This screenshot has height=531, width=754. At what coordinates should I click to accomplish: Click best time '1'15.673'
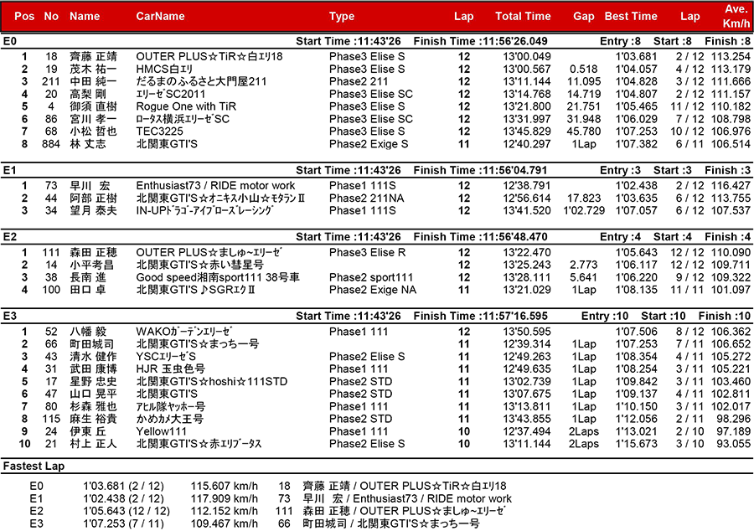636,445
